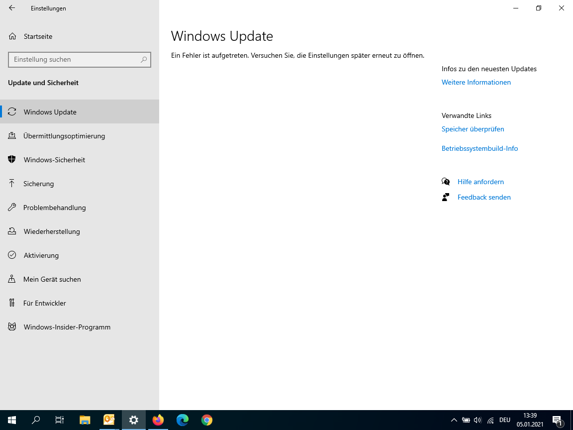The height and width of the screenshot is (430, 573).
Task: Minimize the Einstellungen window
Action: tap(516, 8)
